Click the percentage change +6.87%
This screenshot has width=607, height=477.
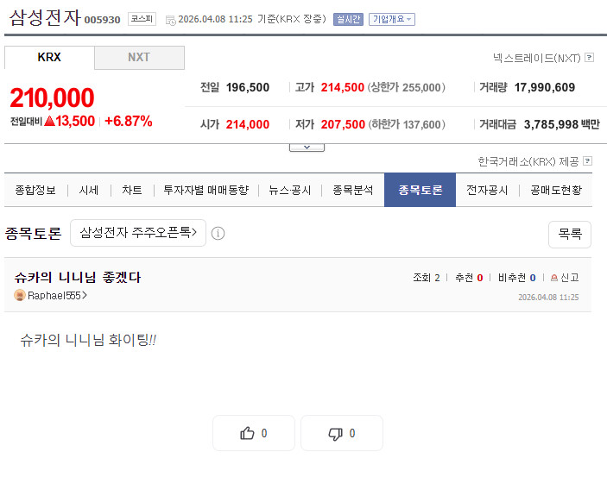[x=128, y=121]
